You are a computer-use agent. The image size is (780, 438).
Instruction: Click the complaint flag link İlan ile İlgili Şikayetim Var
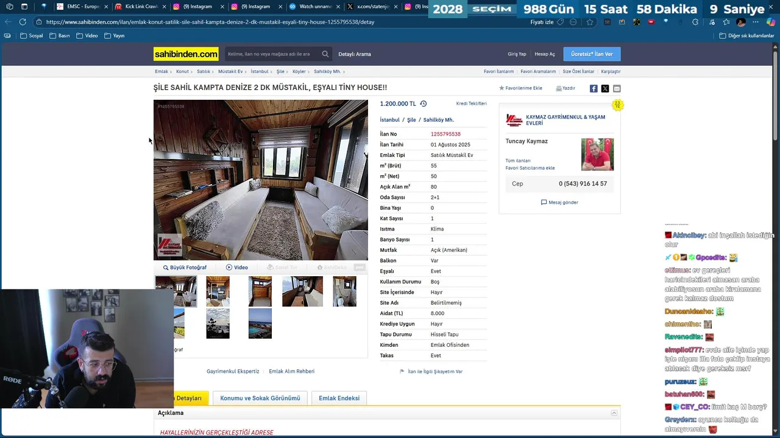click(431, 371)
